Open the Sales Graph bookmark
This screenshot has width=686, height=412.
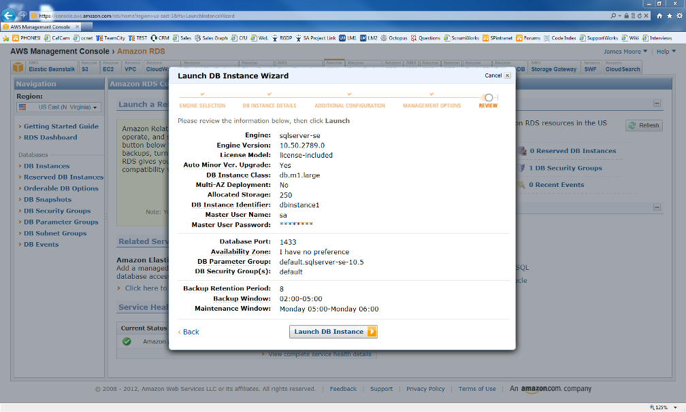click(x=211, y=38)
